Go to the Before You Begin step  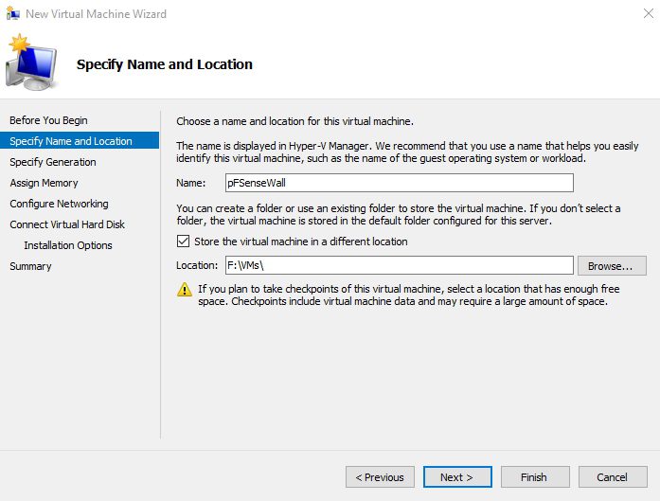coord(48,120)
